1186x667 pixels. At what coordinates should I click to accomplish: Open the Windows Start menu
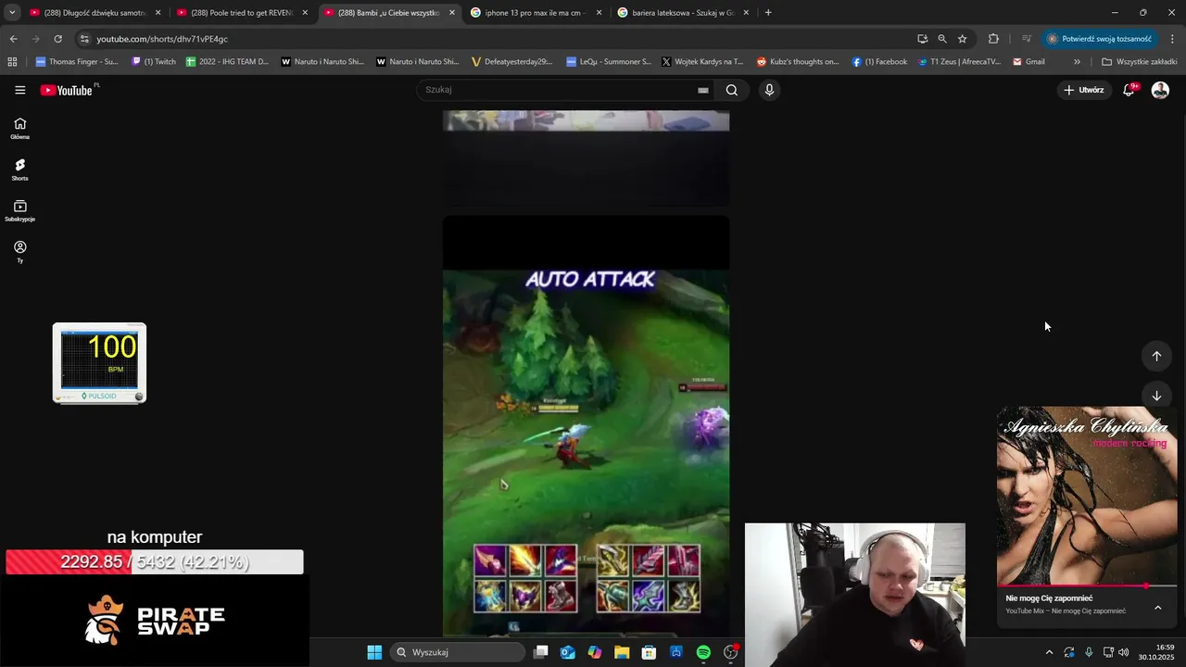pyautogui.click(x=374, y=652)
